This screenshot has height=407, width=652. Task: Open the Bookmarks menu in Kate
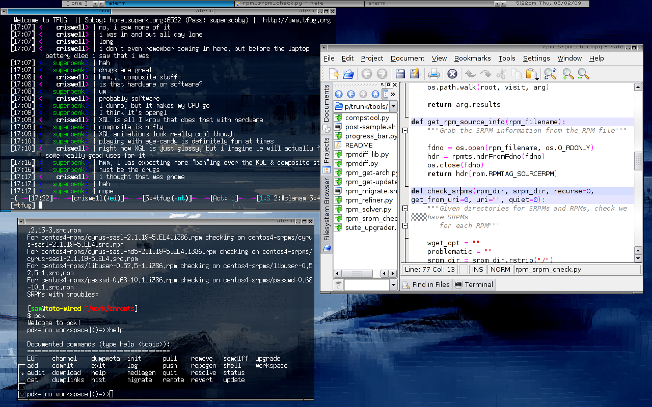pyautogui.click(x=473, y=58)
